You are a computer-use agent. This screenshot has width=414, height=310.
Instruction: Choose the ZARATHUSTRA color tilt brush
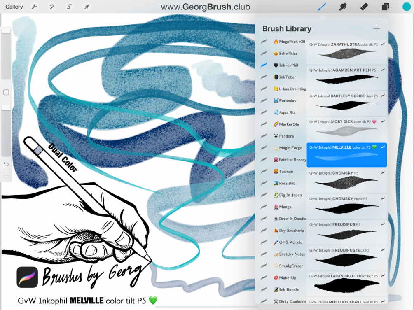point(347,52)
